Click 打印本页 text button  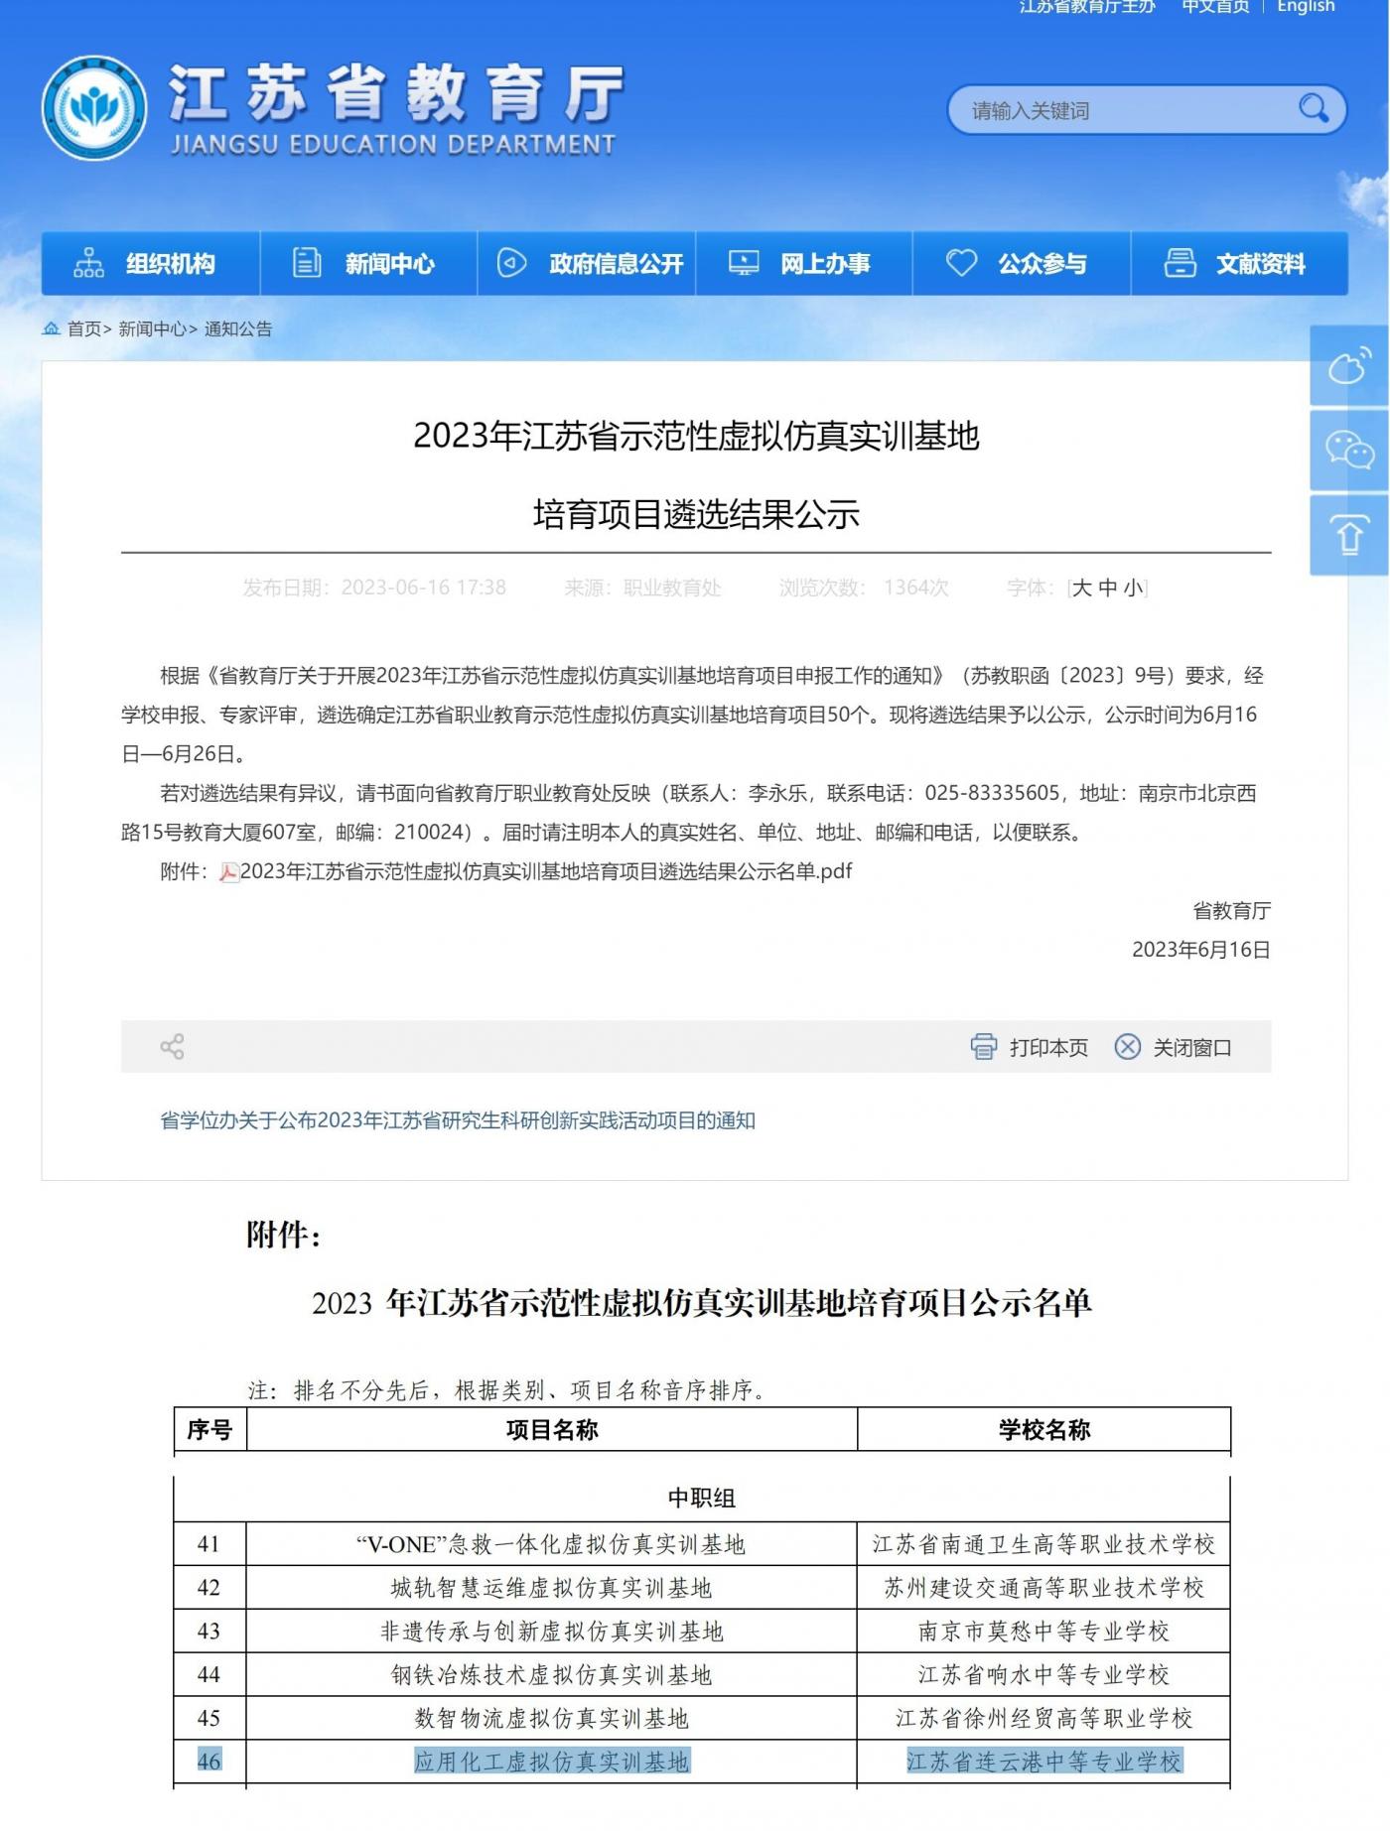(x=1048, y=1048)
